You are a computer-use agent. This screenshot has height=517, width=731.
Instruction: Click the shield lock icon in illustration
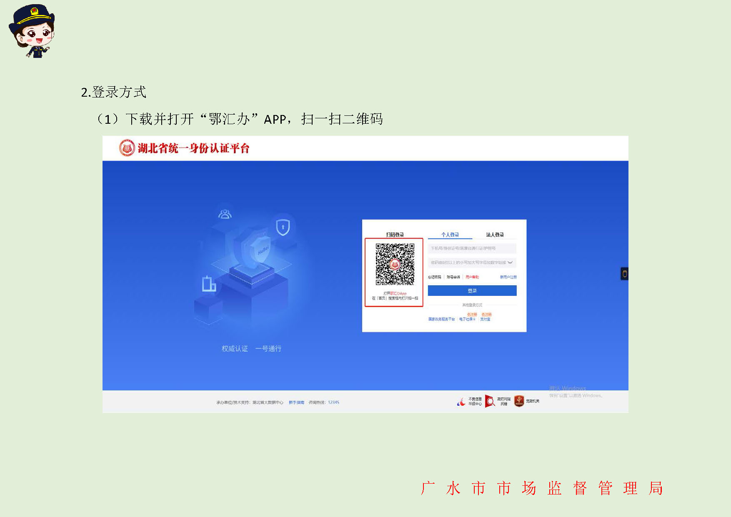click(x=283, y=227)
